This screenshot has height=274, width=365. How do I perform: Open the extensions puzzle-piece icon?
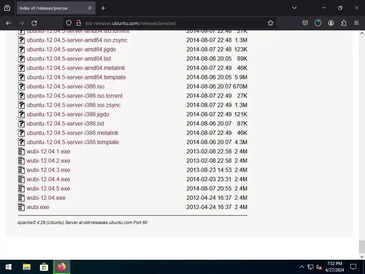[x=344, y=23]
